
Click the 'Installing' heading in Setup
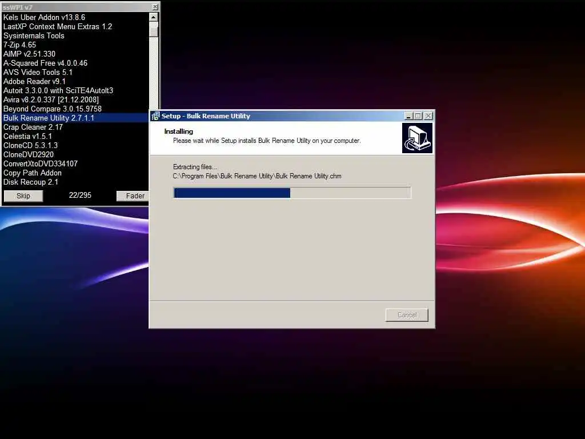point(178,131)
